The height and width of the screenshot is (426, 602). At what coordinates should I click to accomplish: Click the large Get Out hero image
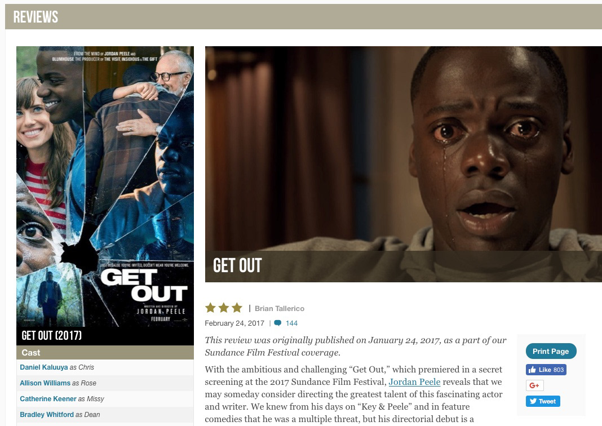point(404,165)
